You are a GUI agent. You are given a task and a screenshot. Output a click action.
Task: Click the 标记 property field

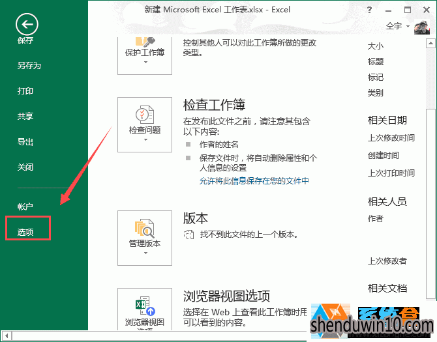click(x=376, y=77)
